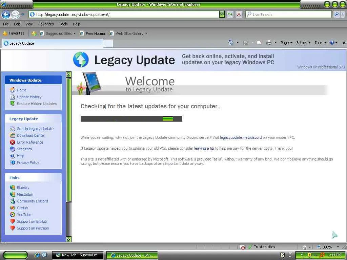Screen dimensions: 347x260
Task: Click the YouTube play icon
Action: tap(13, 215)
